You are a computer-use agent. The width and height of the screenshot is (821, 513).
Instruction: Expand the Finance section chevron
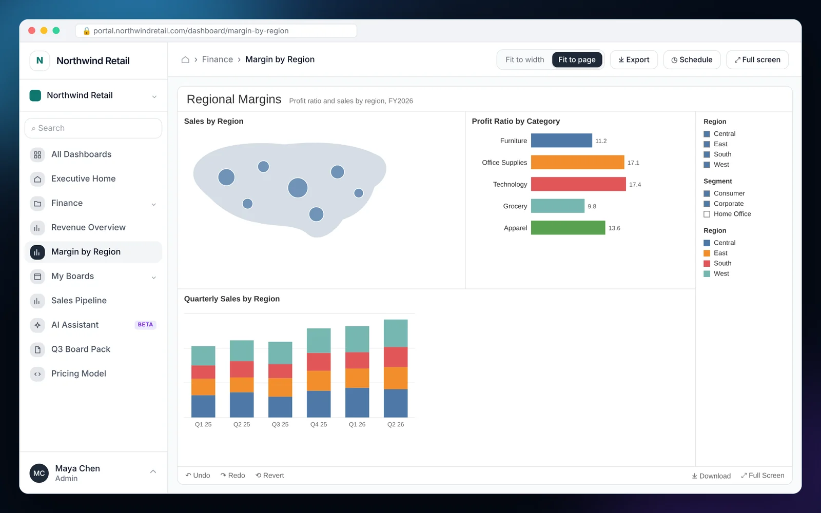point(153,204)
